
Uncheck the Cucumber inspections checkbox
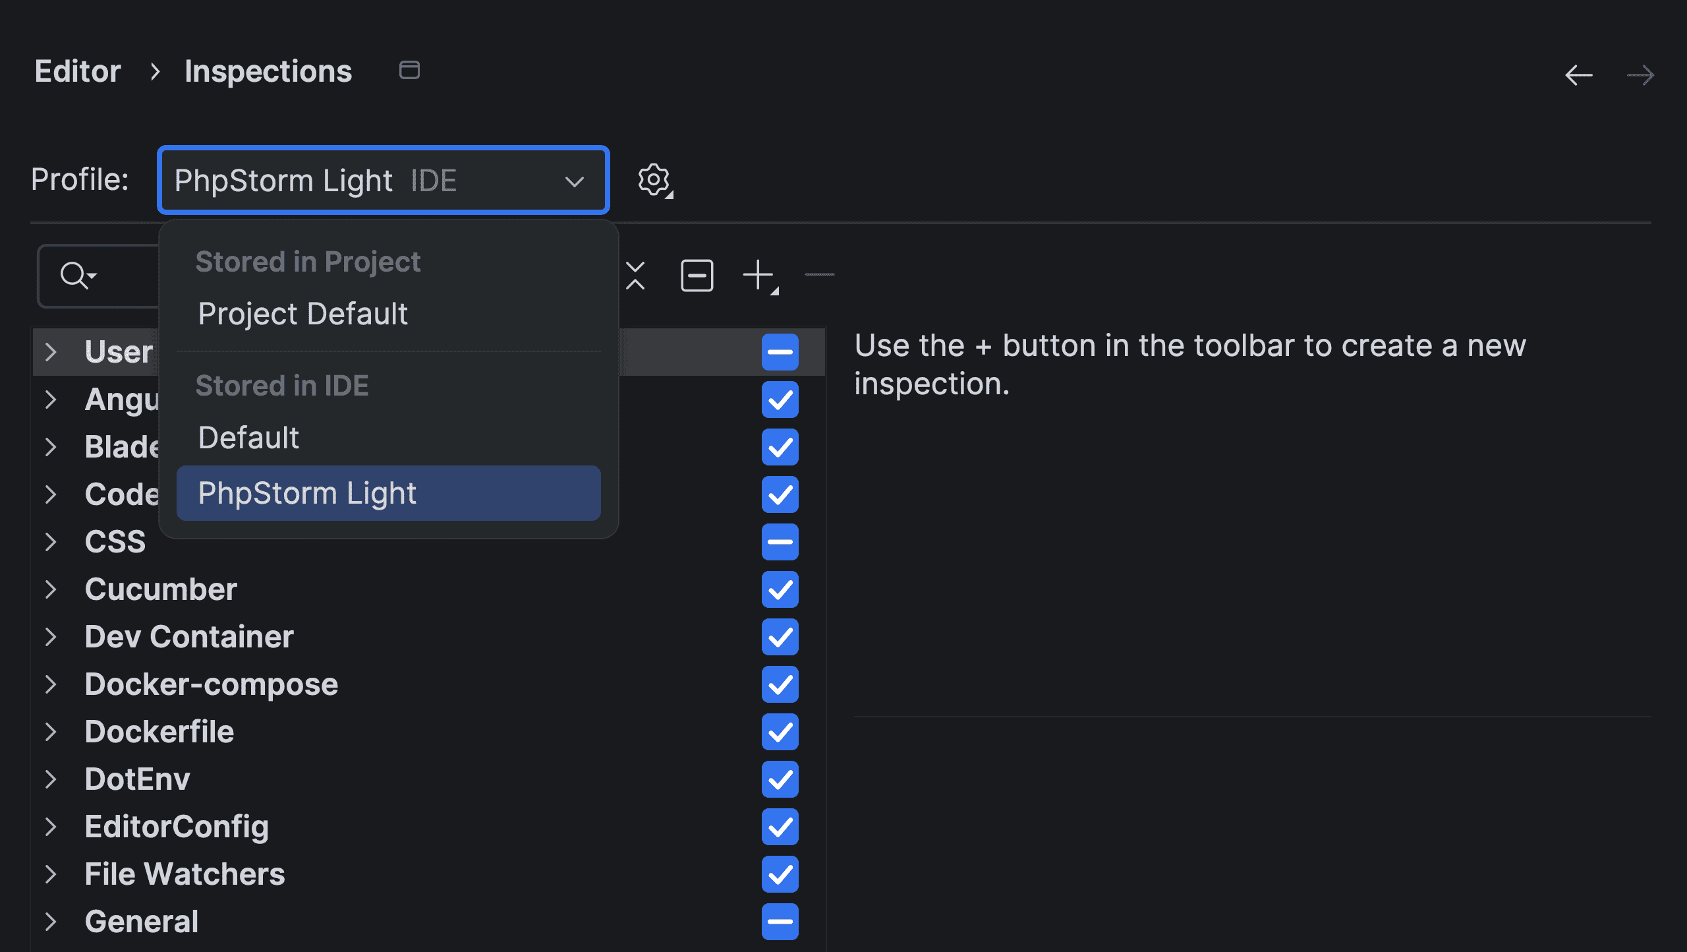click(x=780, y=589)
